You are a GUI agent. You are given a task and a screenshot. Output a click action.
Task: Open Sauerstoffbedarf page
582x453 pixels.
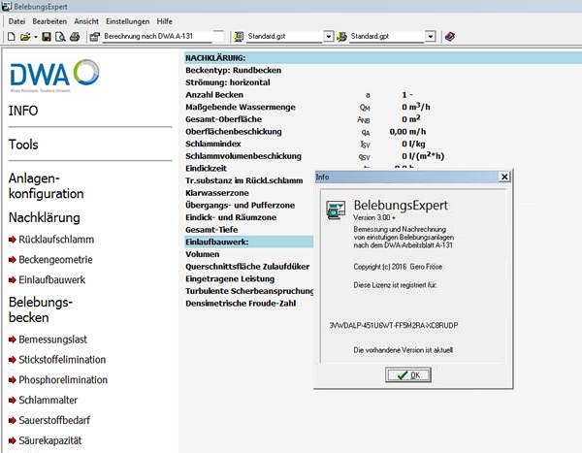click(54, 420)
